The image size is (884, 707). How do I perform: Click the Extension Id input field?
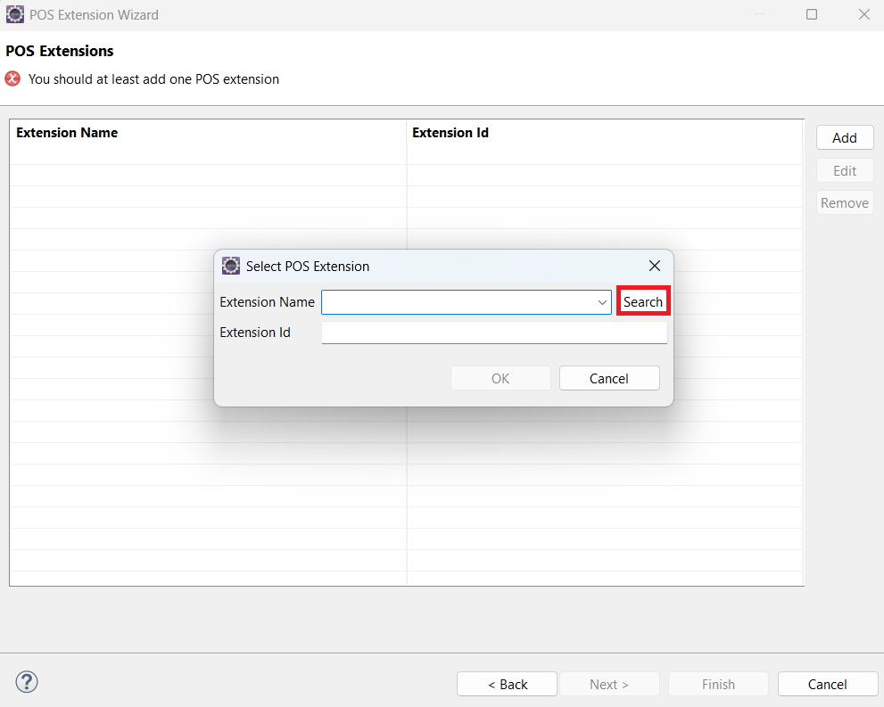coord(494,332)
